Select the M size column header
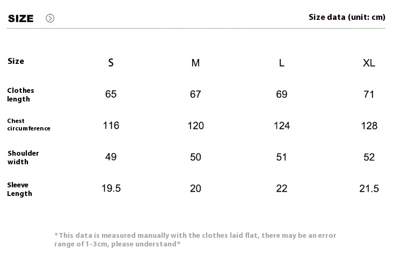This screenshot has width=395, height=255. click(x=195, y=63)
